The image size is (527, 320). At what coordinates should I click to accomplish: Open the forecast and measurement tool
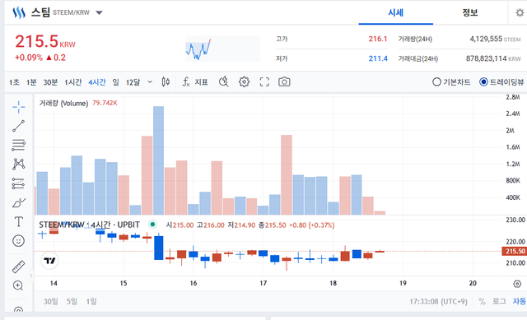[18, 183]
